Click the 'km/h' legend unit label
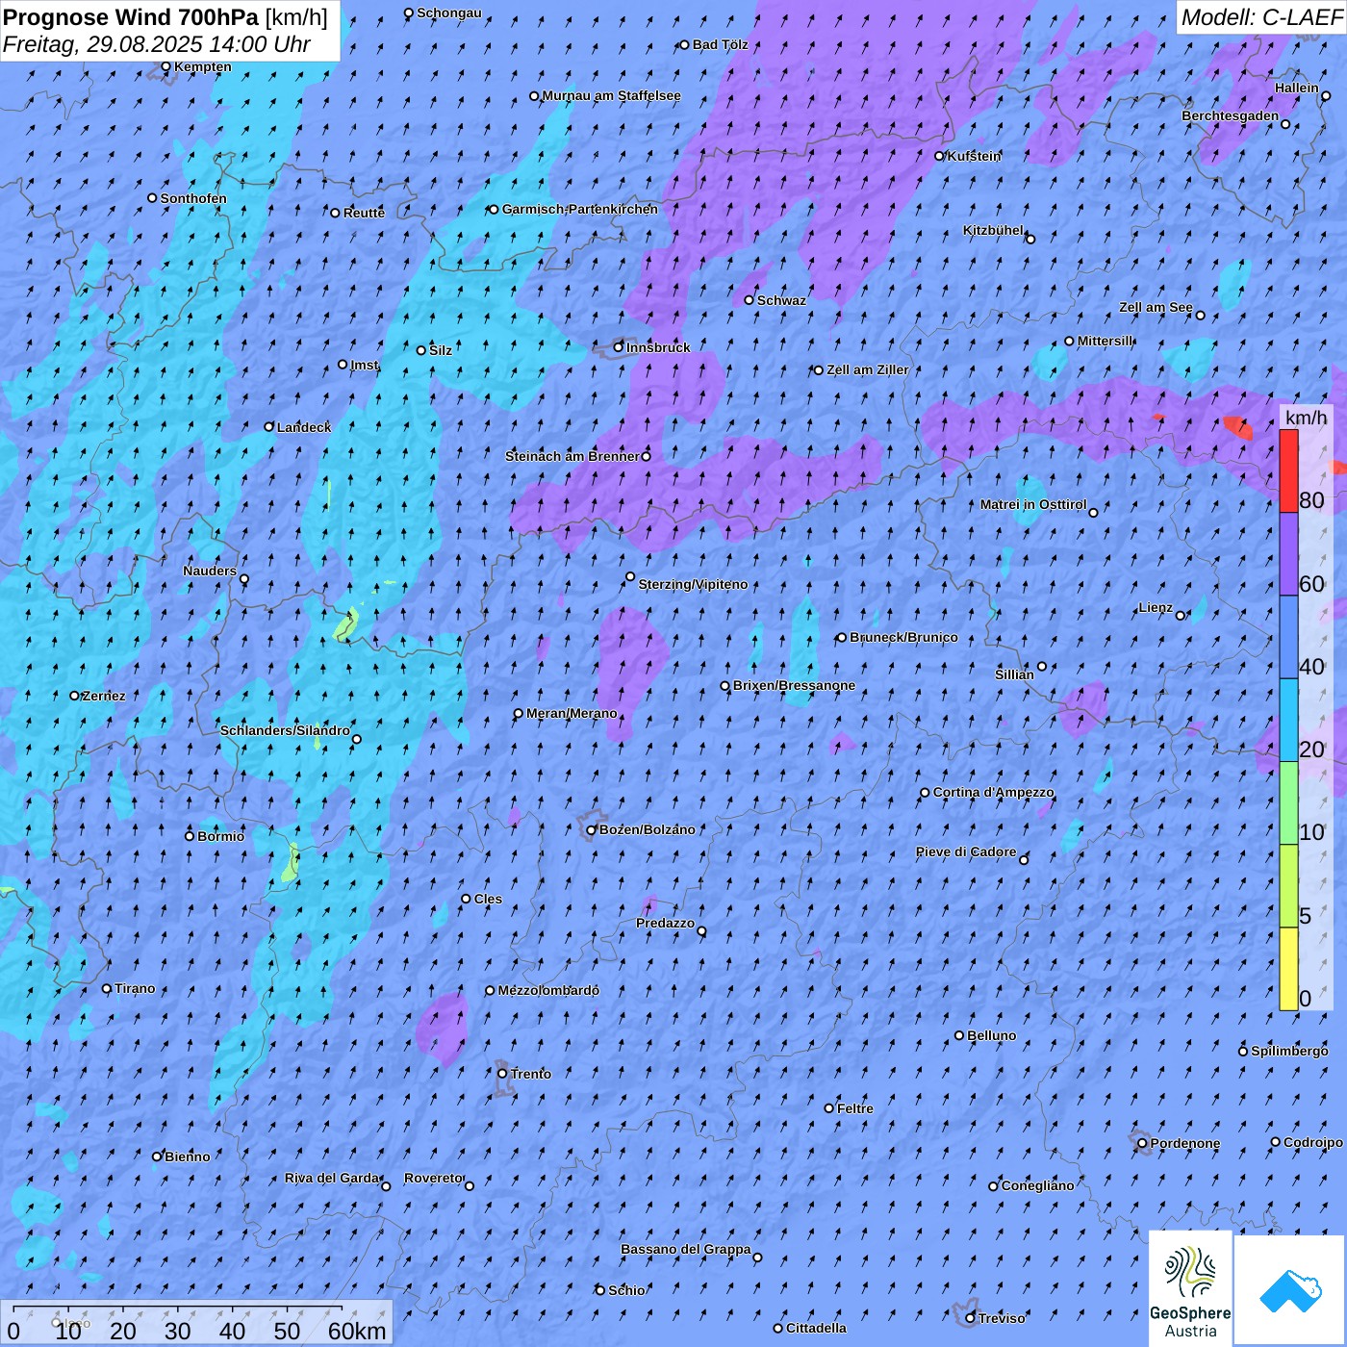1347x1347 pixels. pyautogui.click(x=1306, y=417)
